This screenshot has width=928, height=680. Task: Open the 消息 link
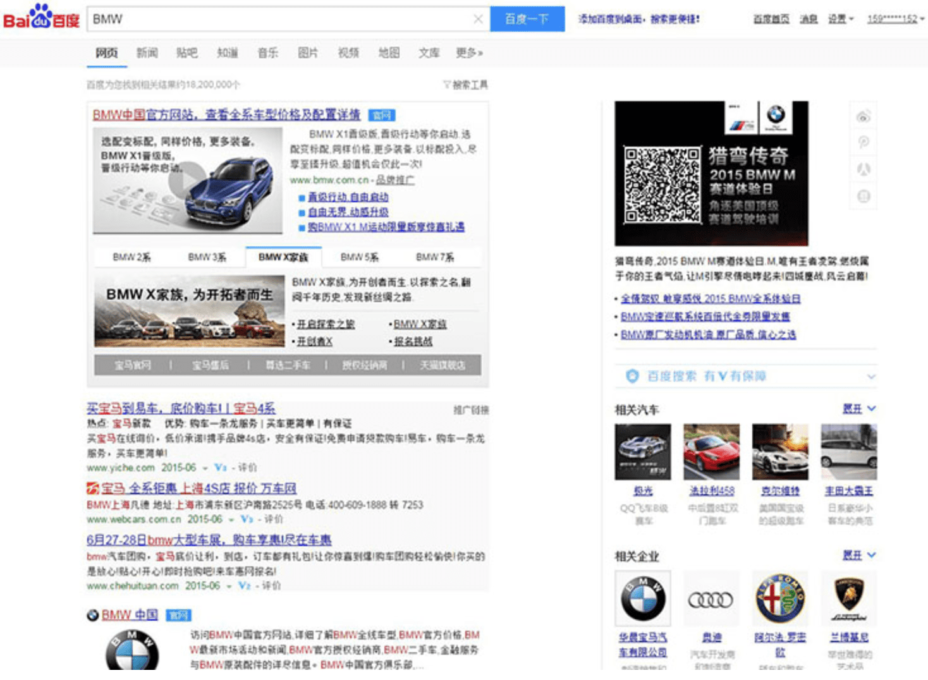point(809,19)
